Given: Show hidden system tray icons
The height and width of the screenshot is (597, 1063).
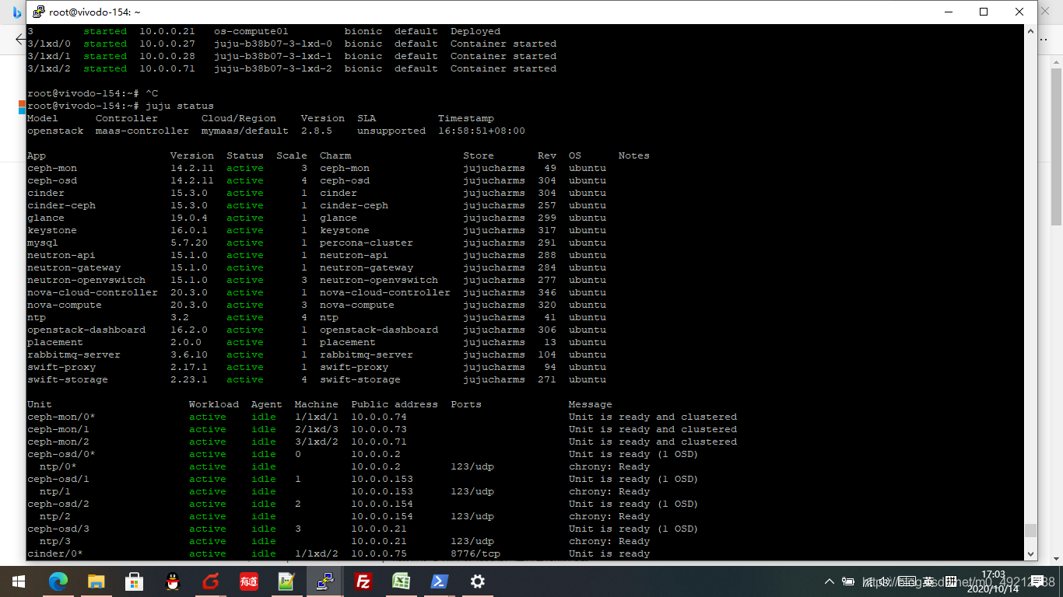Looking at the screenshot, I should click(x=830, y=581).
